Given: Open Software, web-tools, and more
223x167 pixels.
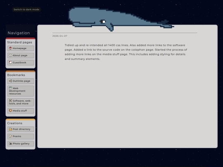Looking at the screenshot, I should pos(21,102).
